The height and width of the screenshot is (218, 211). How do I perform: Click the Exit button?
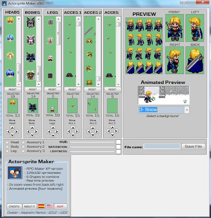61,207
